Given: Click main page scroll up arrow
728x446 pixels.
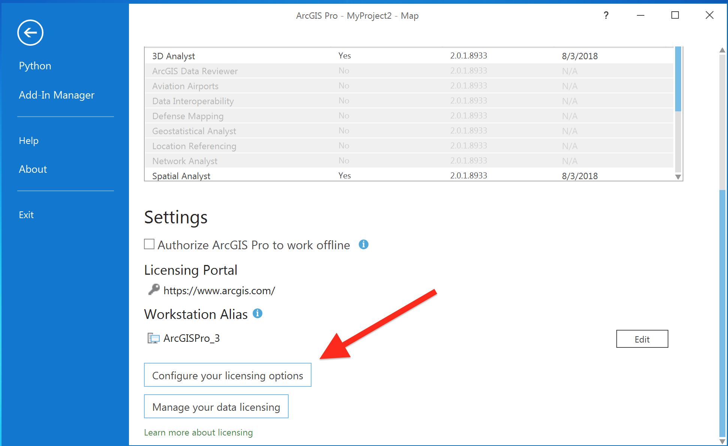Looking at the screenshot, I should click(x=722, y=50).
